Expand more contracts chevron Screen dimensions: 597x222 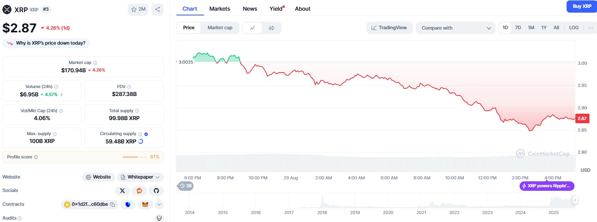pos(159,205)
